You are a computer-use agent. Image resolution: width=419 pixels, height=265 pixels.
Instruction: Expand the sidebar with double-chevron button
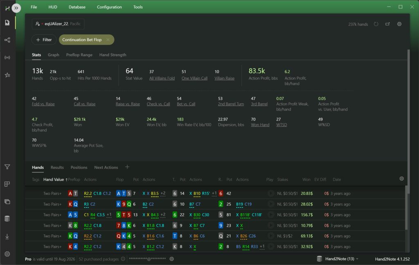(16, 8)
